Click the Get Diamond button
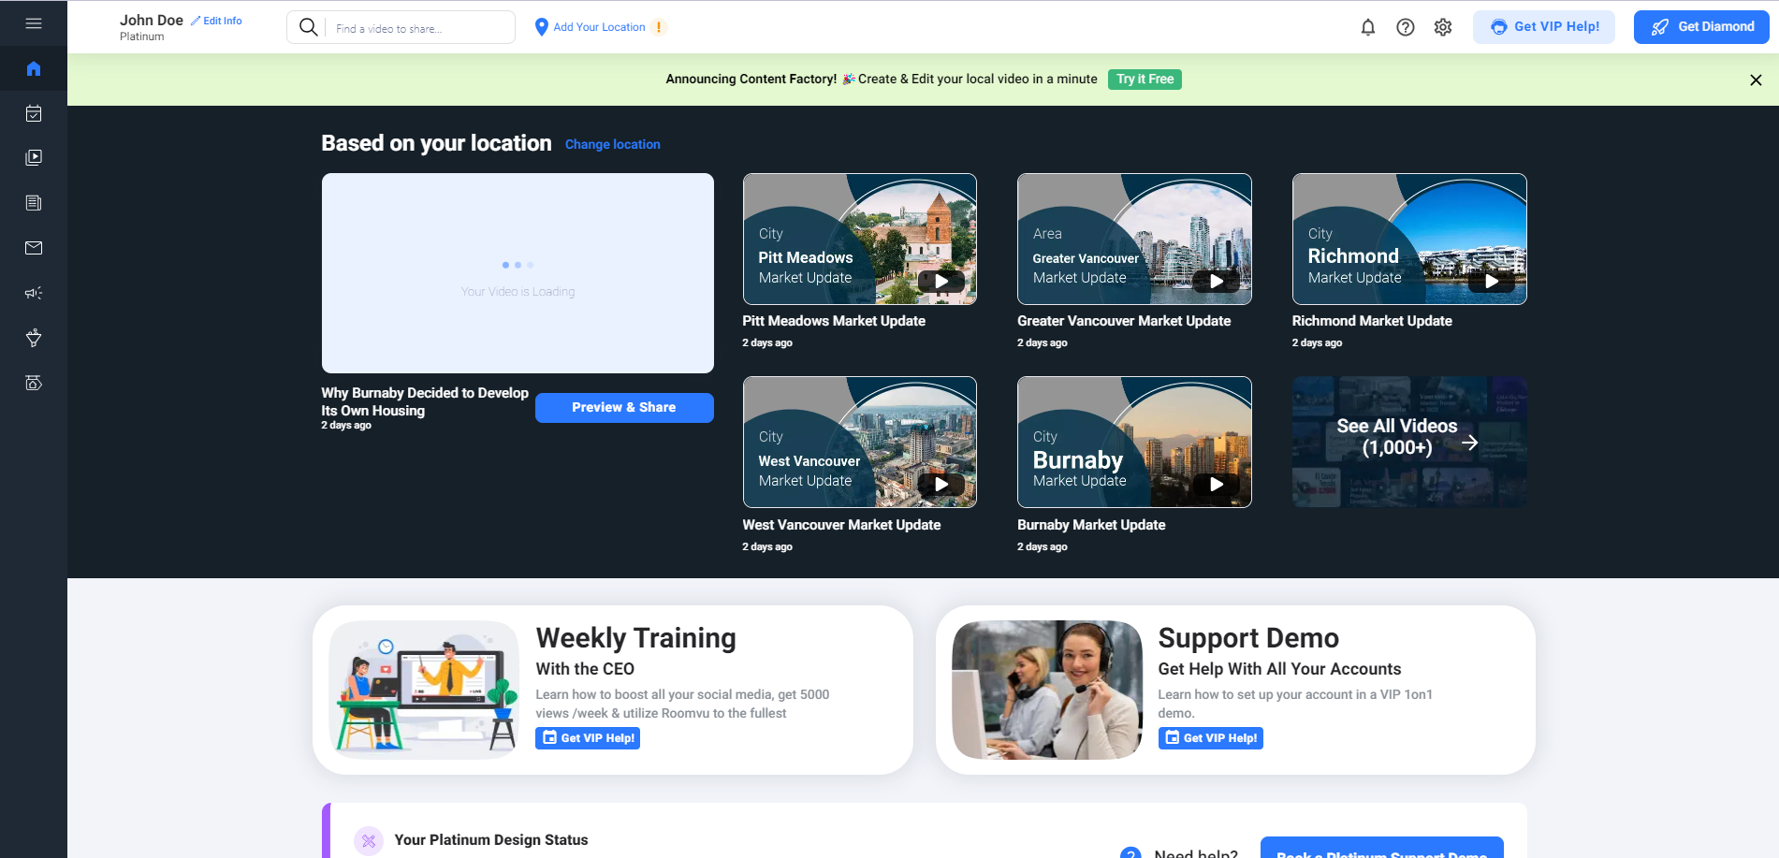This screenshot has width=1779, height=858. coord(1700,27)
